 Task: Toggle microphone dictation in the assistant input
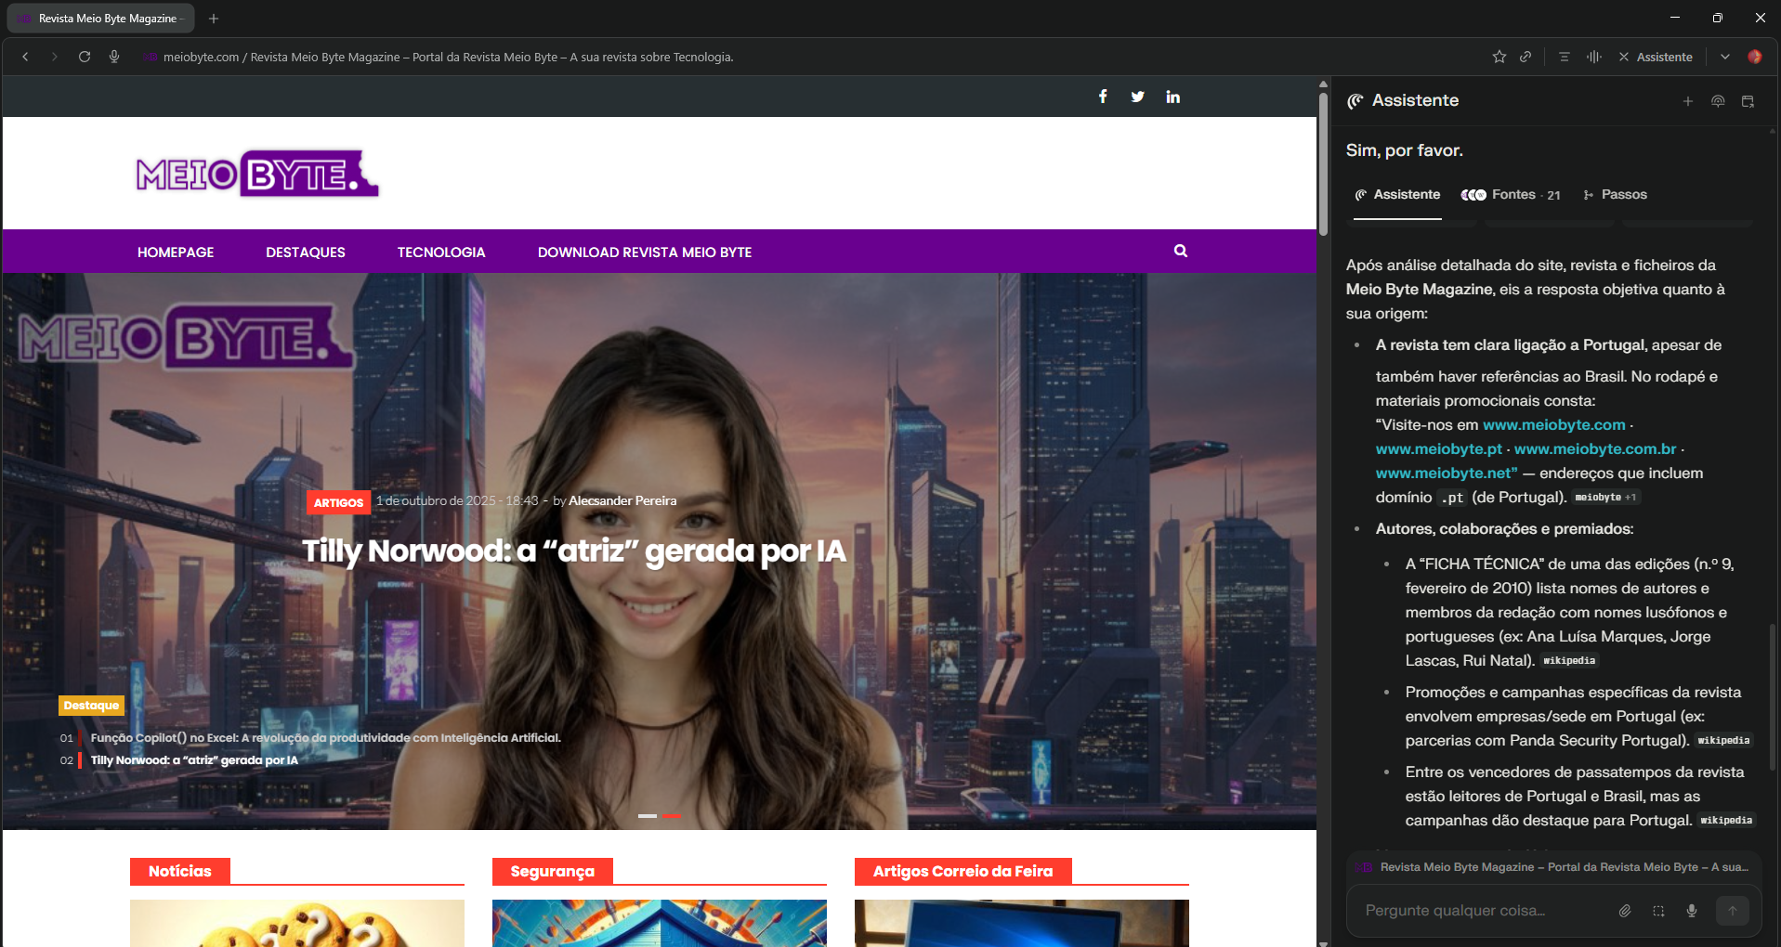coord(1692,911)
